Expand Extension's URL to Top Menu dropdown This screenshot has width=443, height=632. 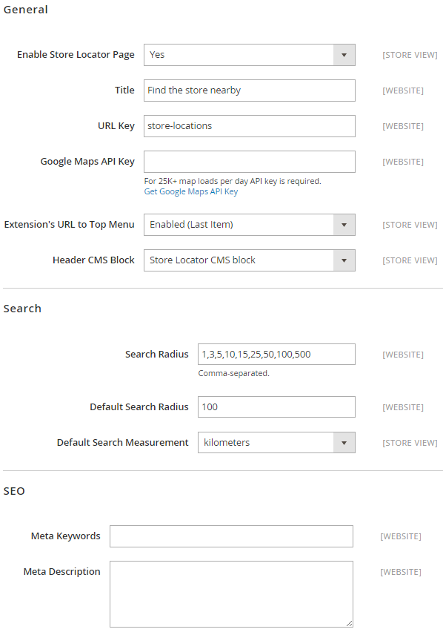(250, 225)
